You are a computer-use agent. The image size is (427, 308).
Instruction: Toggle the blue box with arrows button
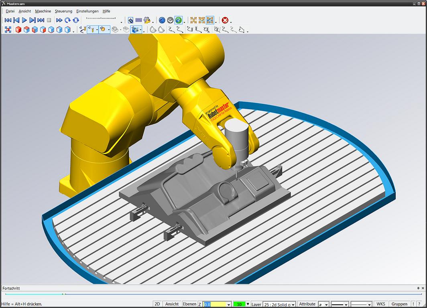[135, 30]
